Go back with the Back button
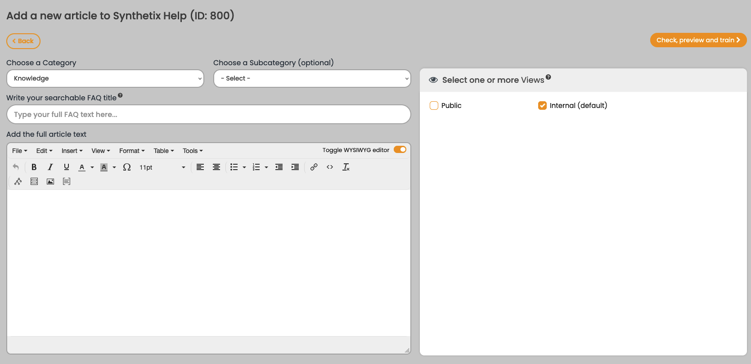Viewport: 751px width, 364px height. point(23,41)
